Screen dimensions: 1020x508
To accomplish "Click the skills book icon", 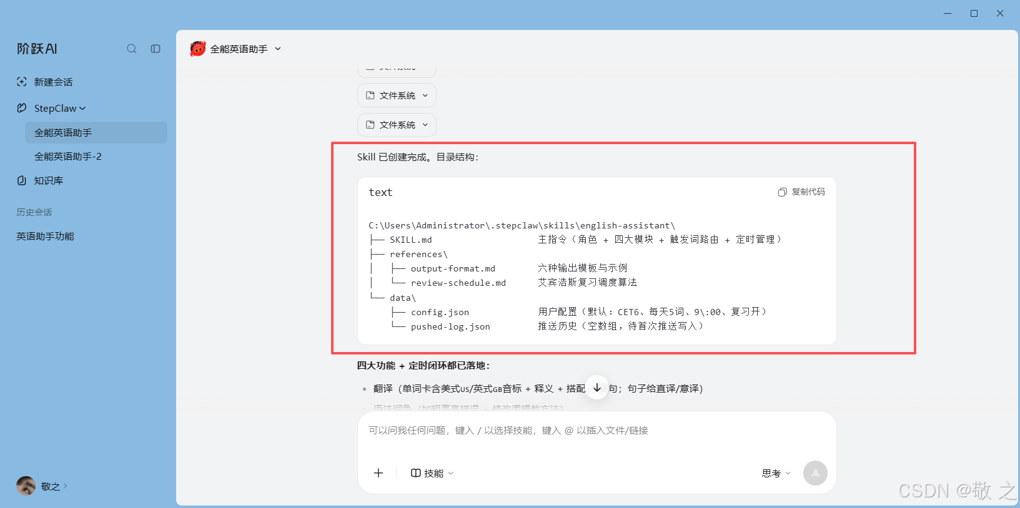I will point(415,473).
